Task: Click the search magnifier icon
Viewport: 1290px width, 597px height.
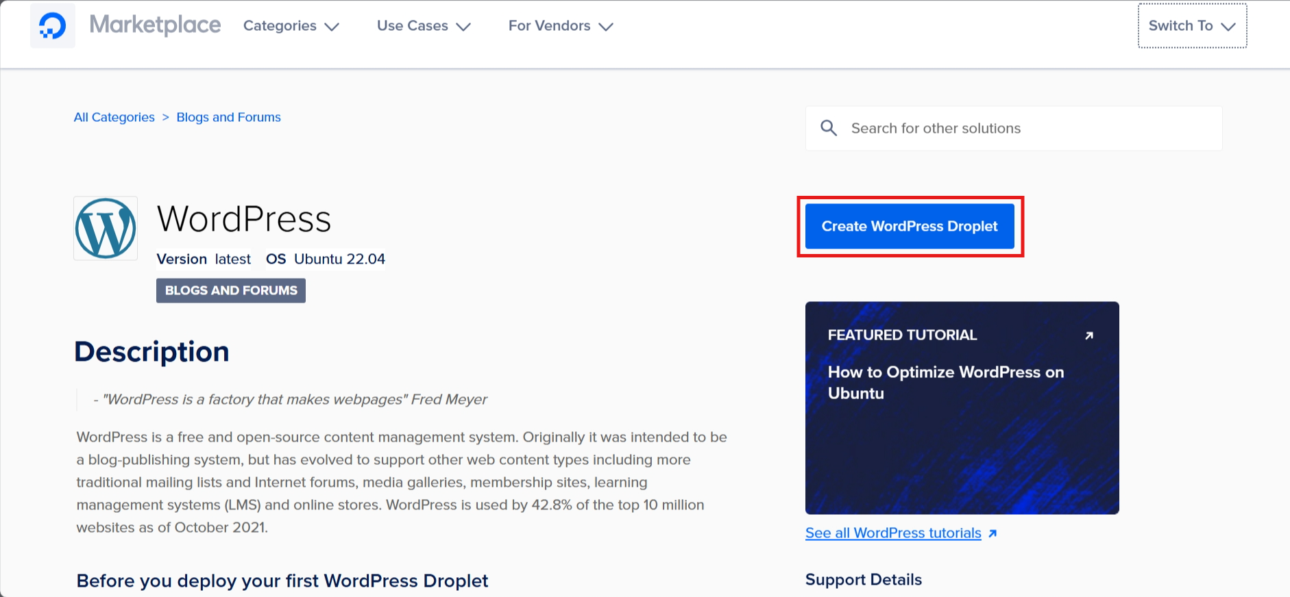Action: click(829, 128)
